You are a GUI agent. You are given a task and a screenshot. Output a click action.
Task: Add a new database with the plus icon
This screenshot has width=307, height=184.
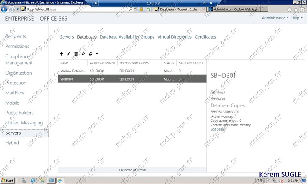click(x=61, y=54)
